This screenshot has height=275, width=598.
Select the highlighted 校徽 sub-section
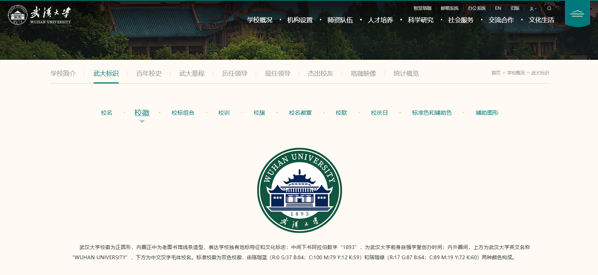coord(142,113)
